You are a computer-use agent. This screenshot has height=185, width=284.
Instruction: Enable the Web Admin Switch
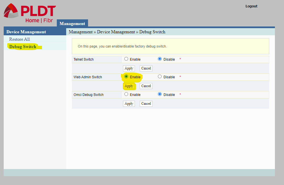[126, 77]
